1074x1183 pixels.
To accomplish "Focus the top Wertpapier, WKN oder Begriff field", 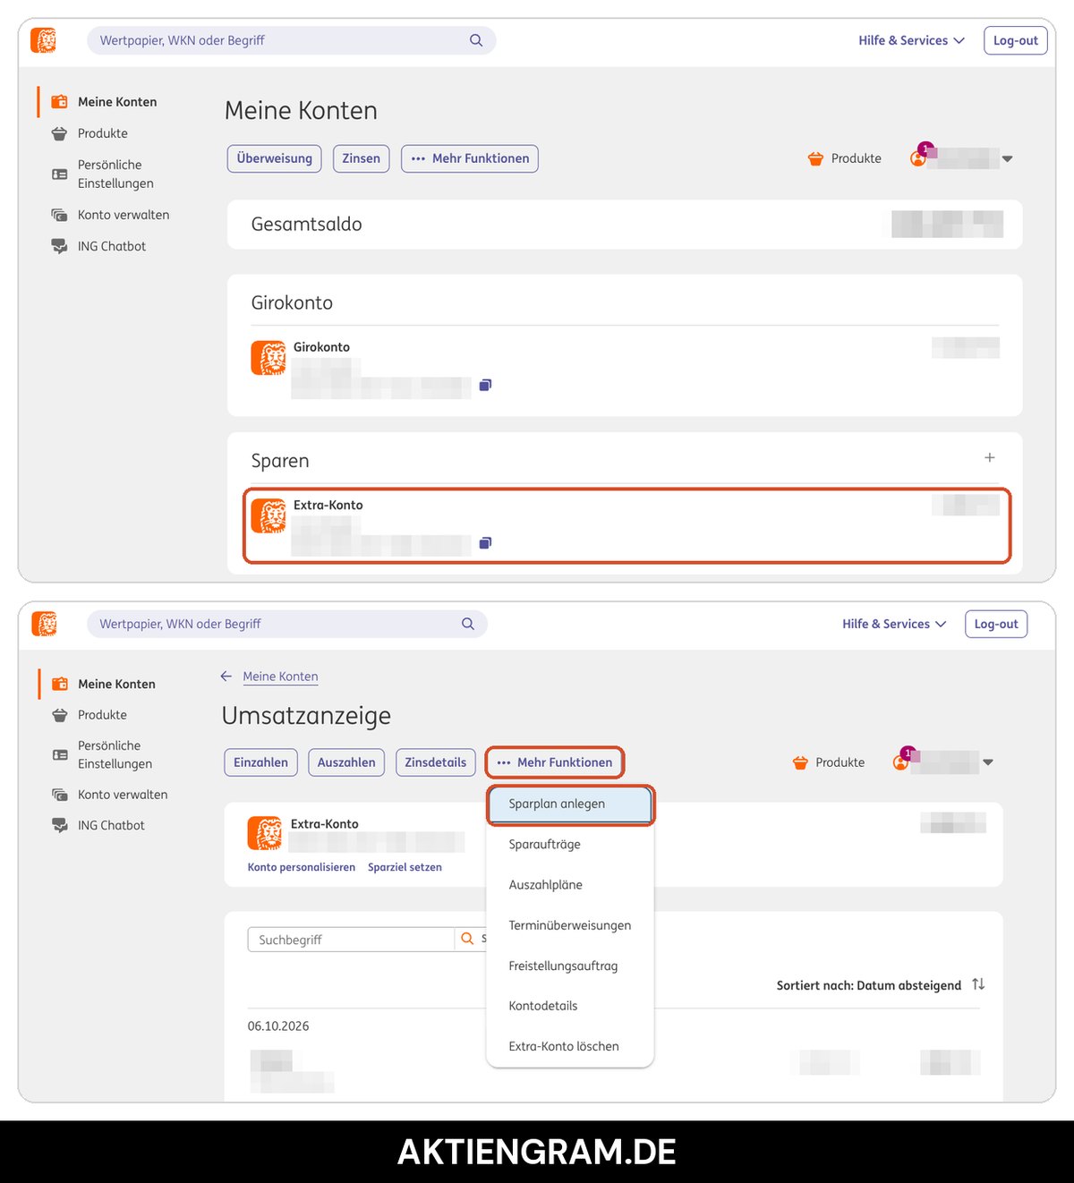I will [291, 40].
